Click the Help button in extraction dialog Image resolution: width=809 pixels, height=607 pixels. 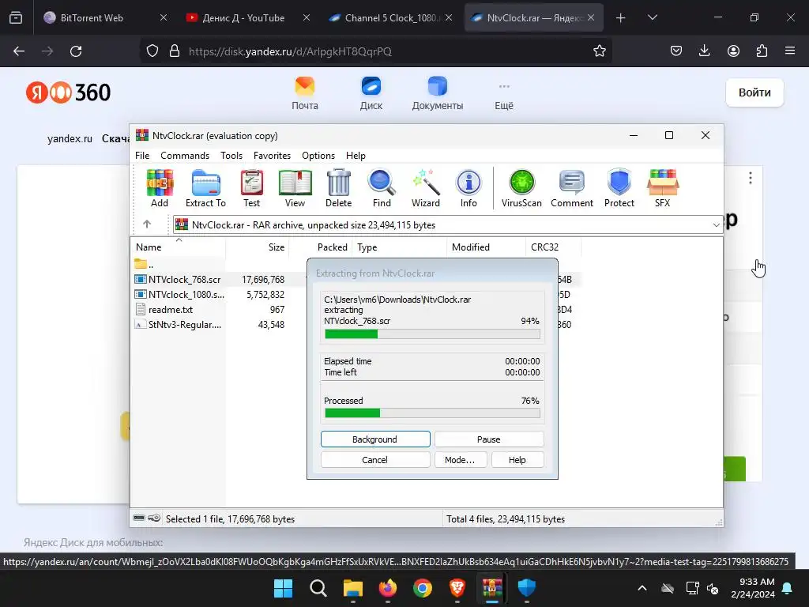pyautogui.click(x=517, y=460)
